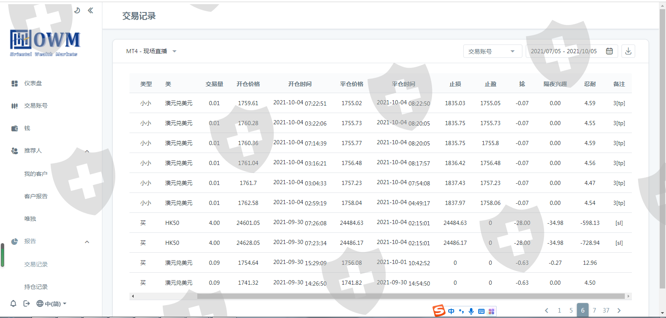Viewport: 666px width, 318px height.
Task: Open MT4 - 现场直播 platform dropdown
Action: (x=151, y=51)
